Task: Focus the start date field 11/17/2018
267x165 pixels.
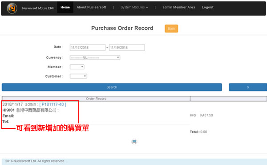Action: point(88,47)
